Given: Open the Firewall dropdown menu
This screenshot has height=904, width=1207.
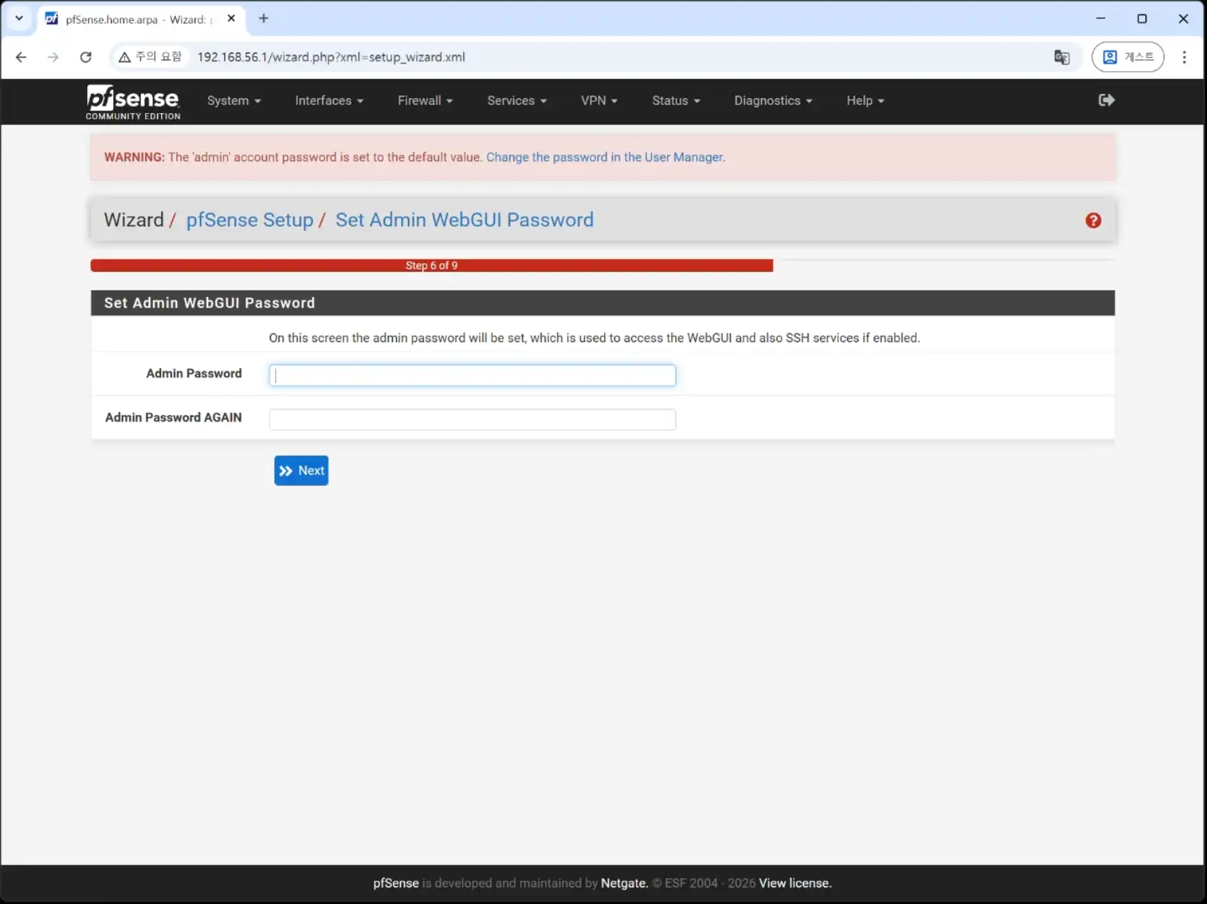Looking at the screenshot, I should coord(424,101).
